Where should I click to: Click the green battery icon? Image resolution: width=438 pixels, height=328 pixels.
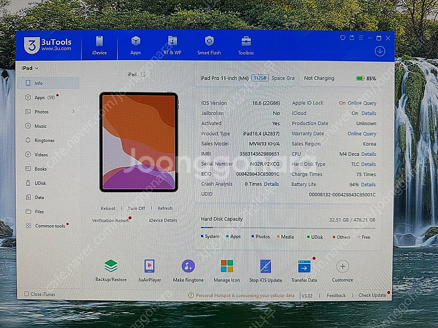pos(360,78)
